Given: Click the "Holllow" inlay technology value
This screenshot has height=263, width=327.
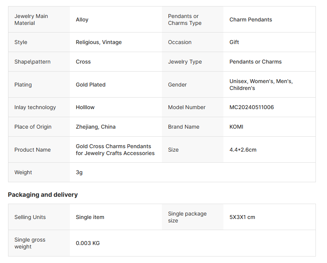Looking at the screenshot, I should [85, 107].
